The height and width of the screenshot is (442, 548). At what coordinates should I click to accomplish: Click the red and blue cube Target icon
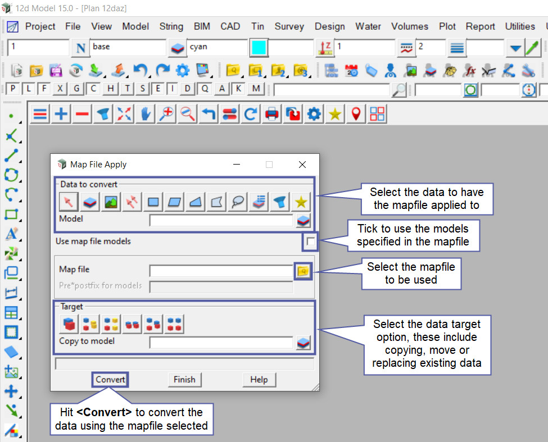point(68,323)
